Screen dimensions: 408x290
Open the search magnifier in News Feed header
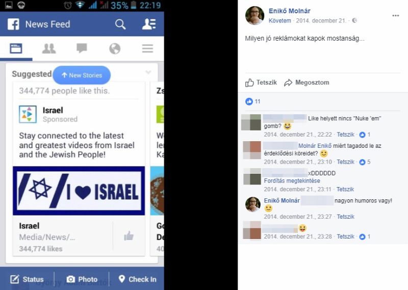(120, 24)
